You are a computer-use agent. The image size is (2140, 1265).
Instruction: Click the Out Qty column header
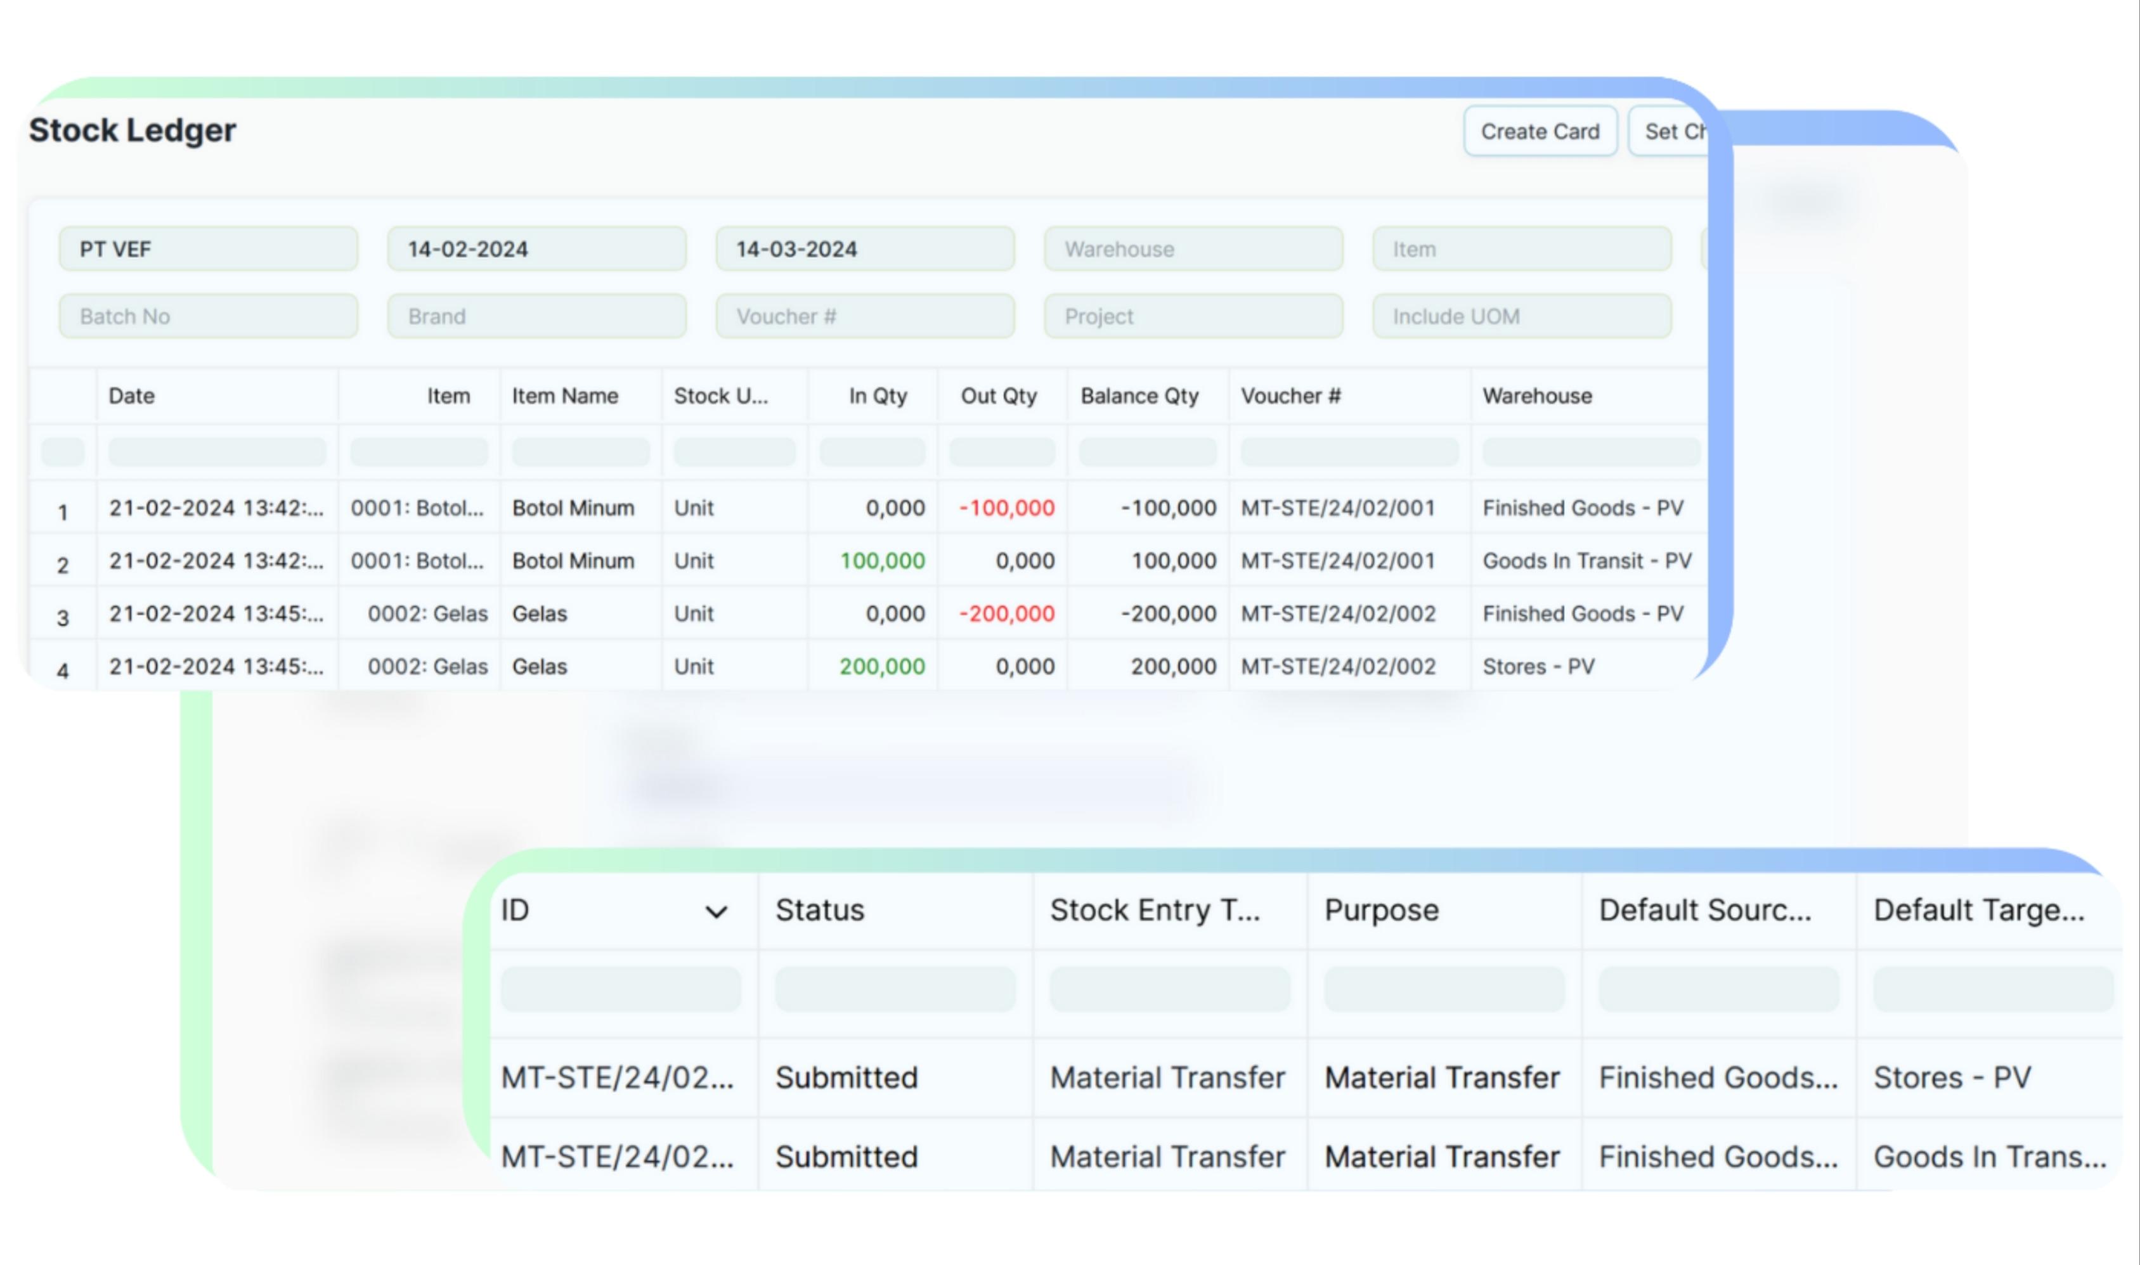tap(999, 395)
